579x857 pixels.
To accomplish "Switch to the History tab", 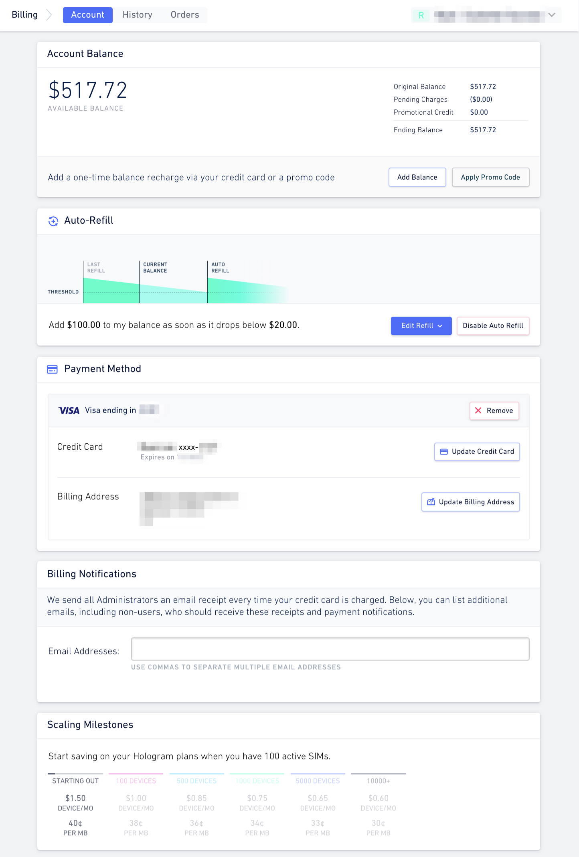I will pos(138,15).
